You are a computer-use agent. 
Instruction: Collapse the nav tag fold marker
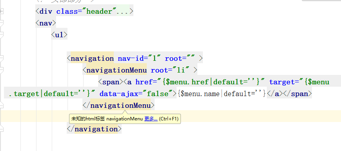click(x=2, y=23)
